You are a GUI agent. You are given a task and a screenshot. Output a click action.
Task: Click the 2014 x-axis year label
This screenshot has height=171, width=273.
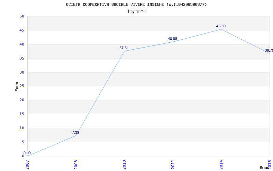click(x=221, y=165)
